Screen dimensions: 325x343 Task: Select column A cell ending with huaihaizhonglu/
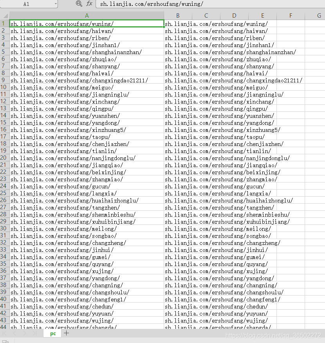click(x=87, y=200)
